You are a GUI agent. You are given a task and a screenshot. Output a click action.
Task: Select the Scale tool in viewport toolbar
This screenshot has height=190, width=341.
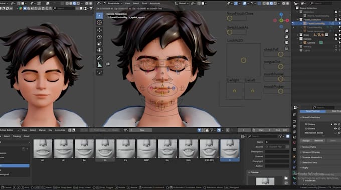(100, 44)
